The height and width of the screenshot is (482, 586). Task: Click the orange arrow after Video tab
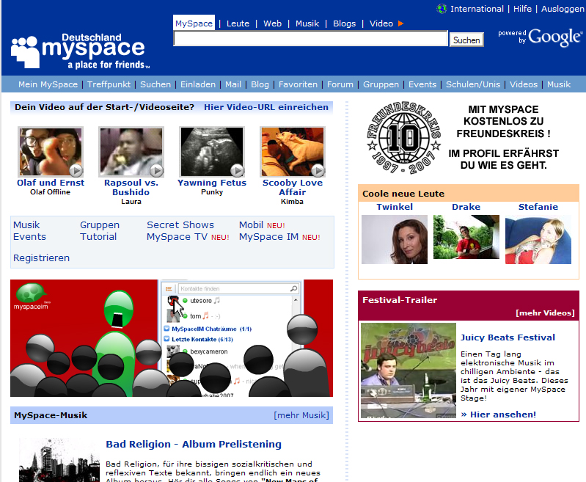click(401, 23)
